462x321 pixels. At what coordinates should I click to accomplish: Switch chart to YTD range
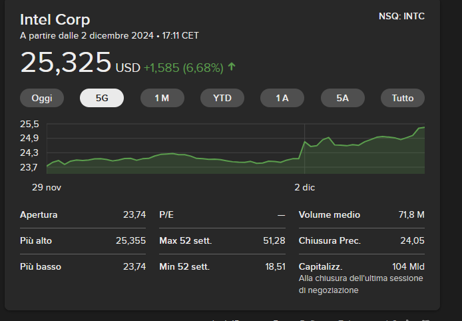click(222, 98)
